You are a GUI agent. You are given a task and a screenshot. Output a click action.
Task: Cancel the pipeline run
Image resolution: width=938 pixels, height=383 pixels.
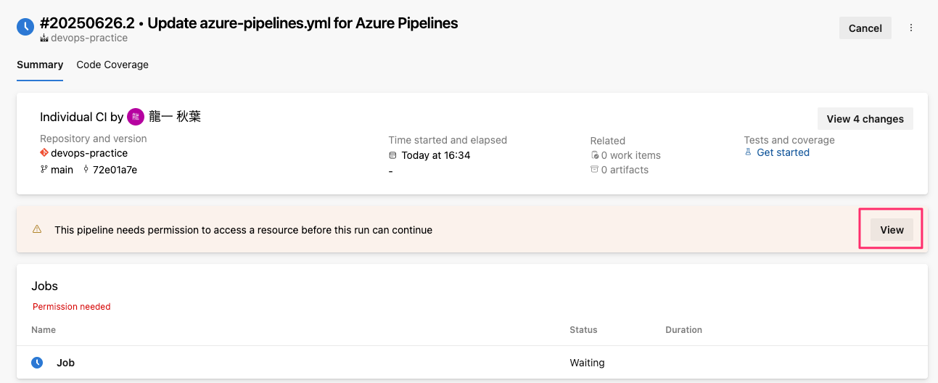[865, 28]
